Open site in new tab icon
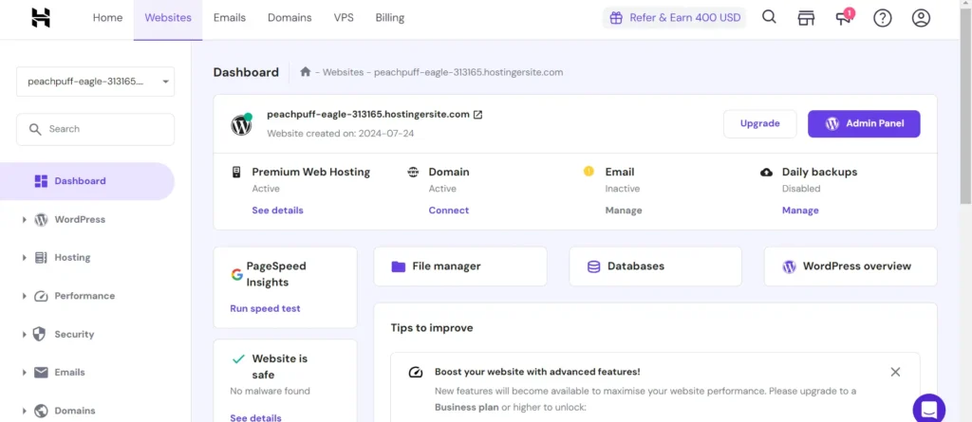The width and height of the screenshot is (972, 422). (x=478, y=115)
